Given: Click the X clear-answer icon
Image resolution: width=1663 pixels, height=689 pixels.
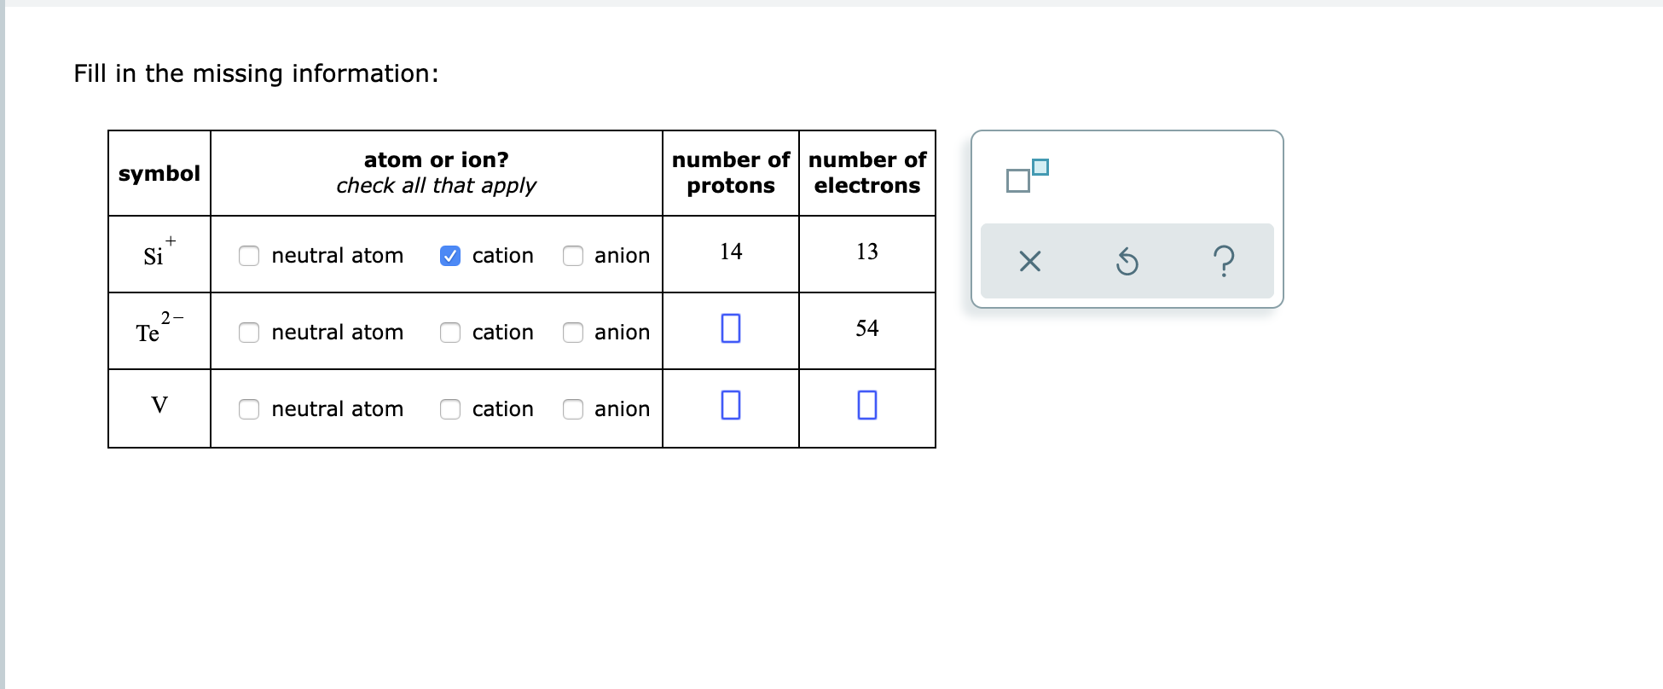Looking at the screenshot, I should point(1029,262).
